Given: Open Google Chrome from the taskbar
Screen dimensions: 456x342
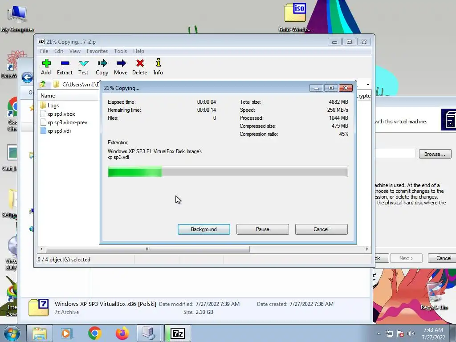Looking at the screenshot, I should [94, 333].
